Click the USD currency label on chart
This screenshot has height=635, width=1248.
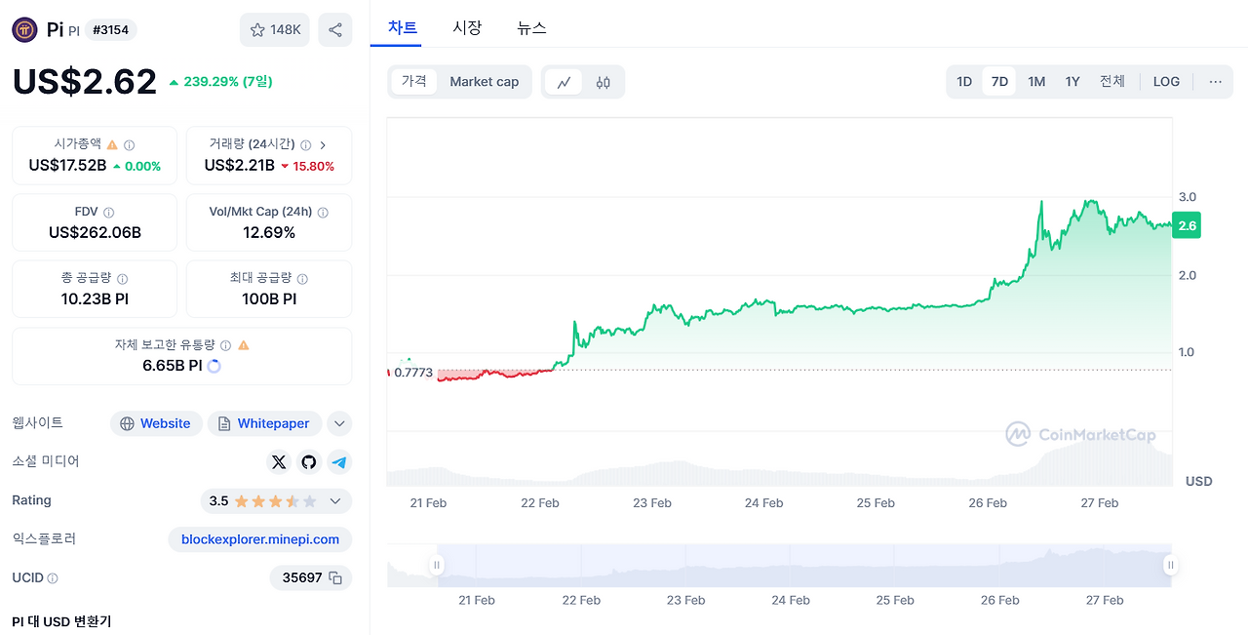1198,482
